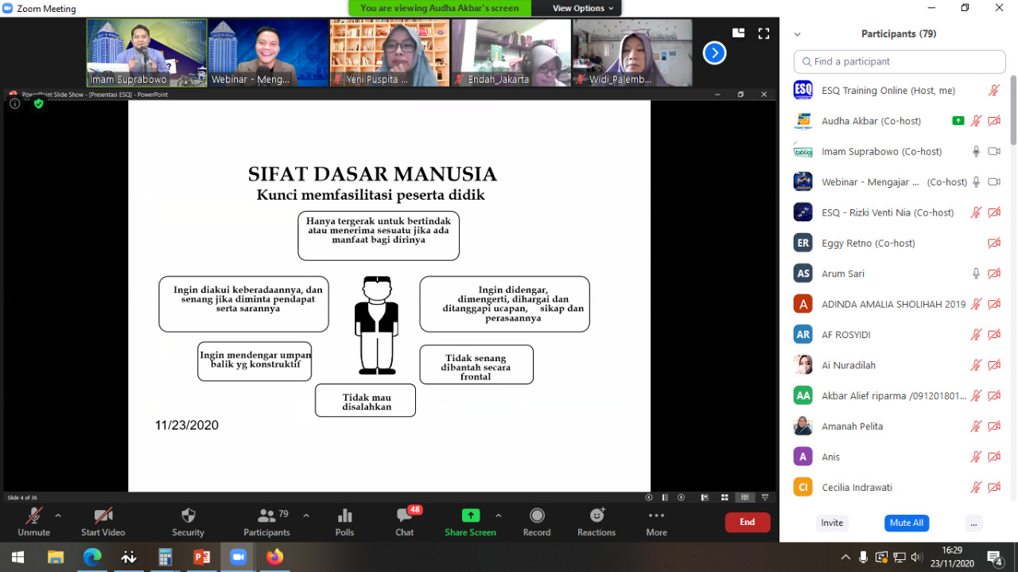The image size is (1018, 572).
Task: Click the Mute All button
Action: tap(906, 523)
